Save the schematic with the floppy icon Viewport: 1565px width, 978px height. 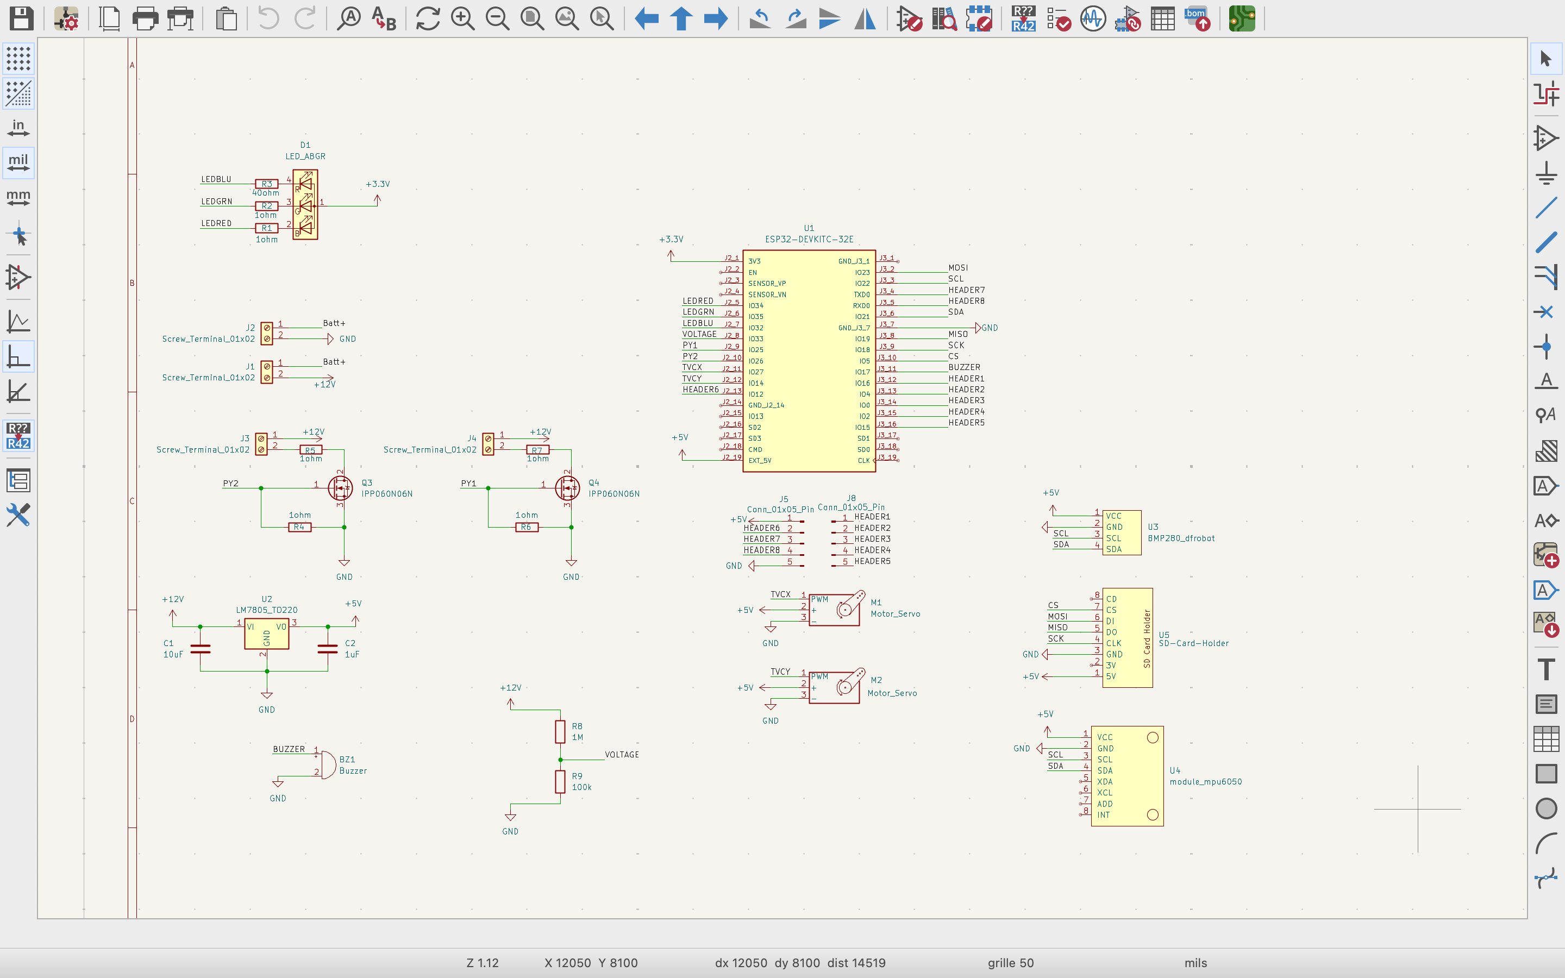point(21,19)
